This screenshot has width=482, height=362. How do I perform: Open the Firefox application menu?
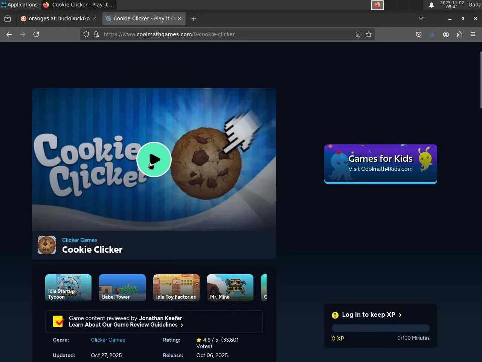(x=473, y=34)
